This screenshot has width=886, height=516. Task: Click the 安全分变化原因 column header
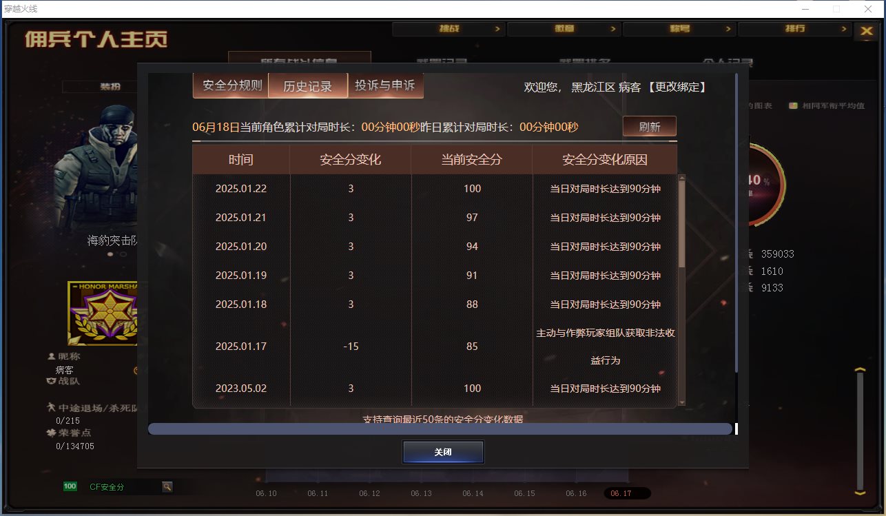pos(605,160)
